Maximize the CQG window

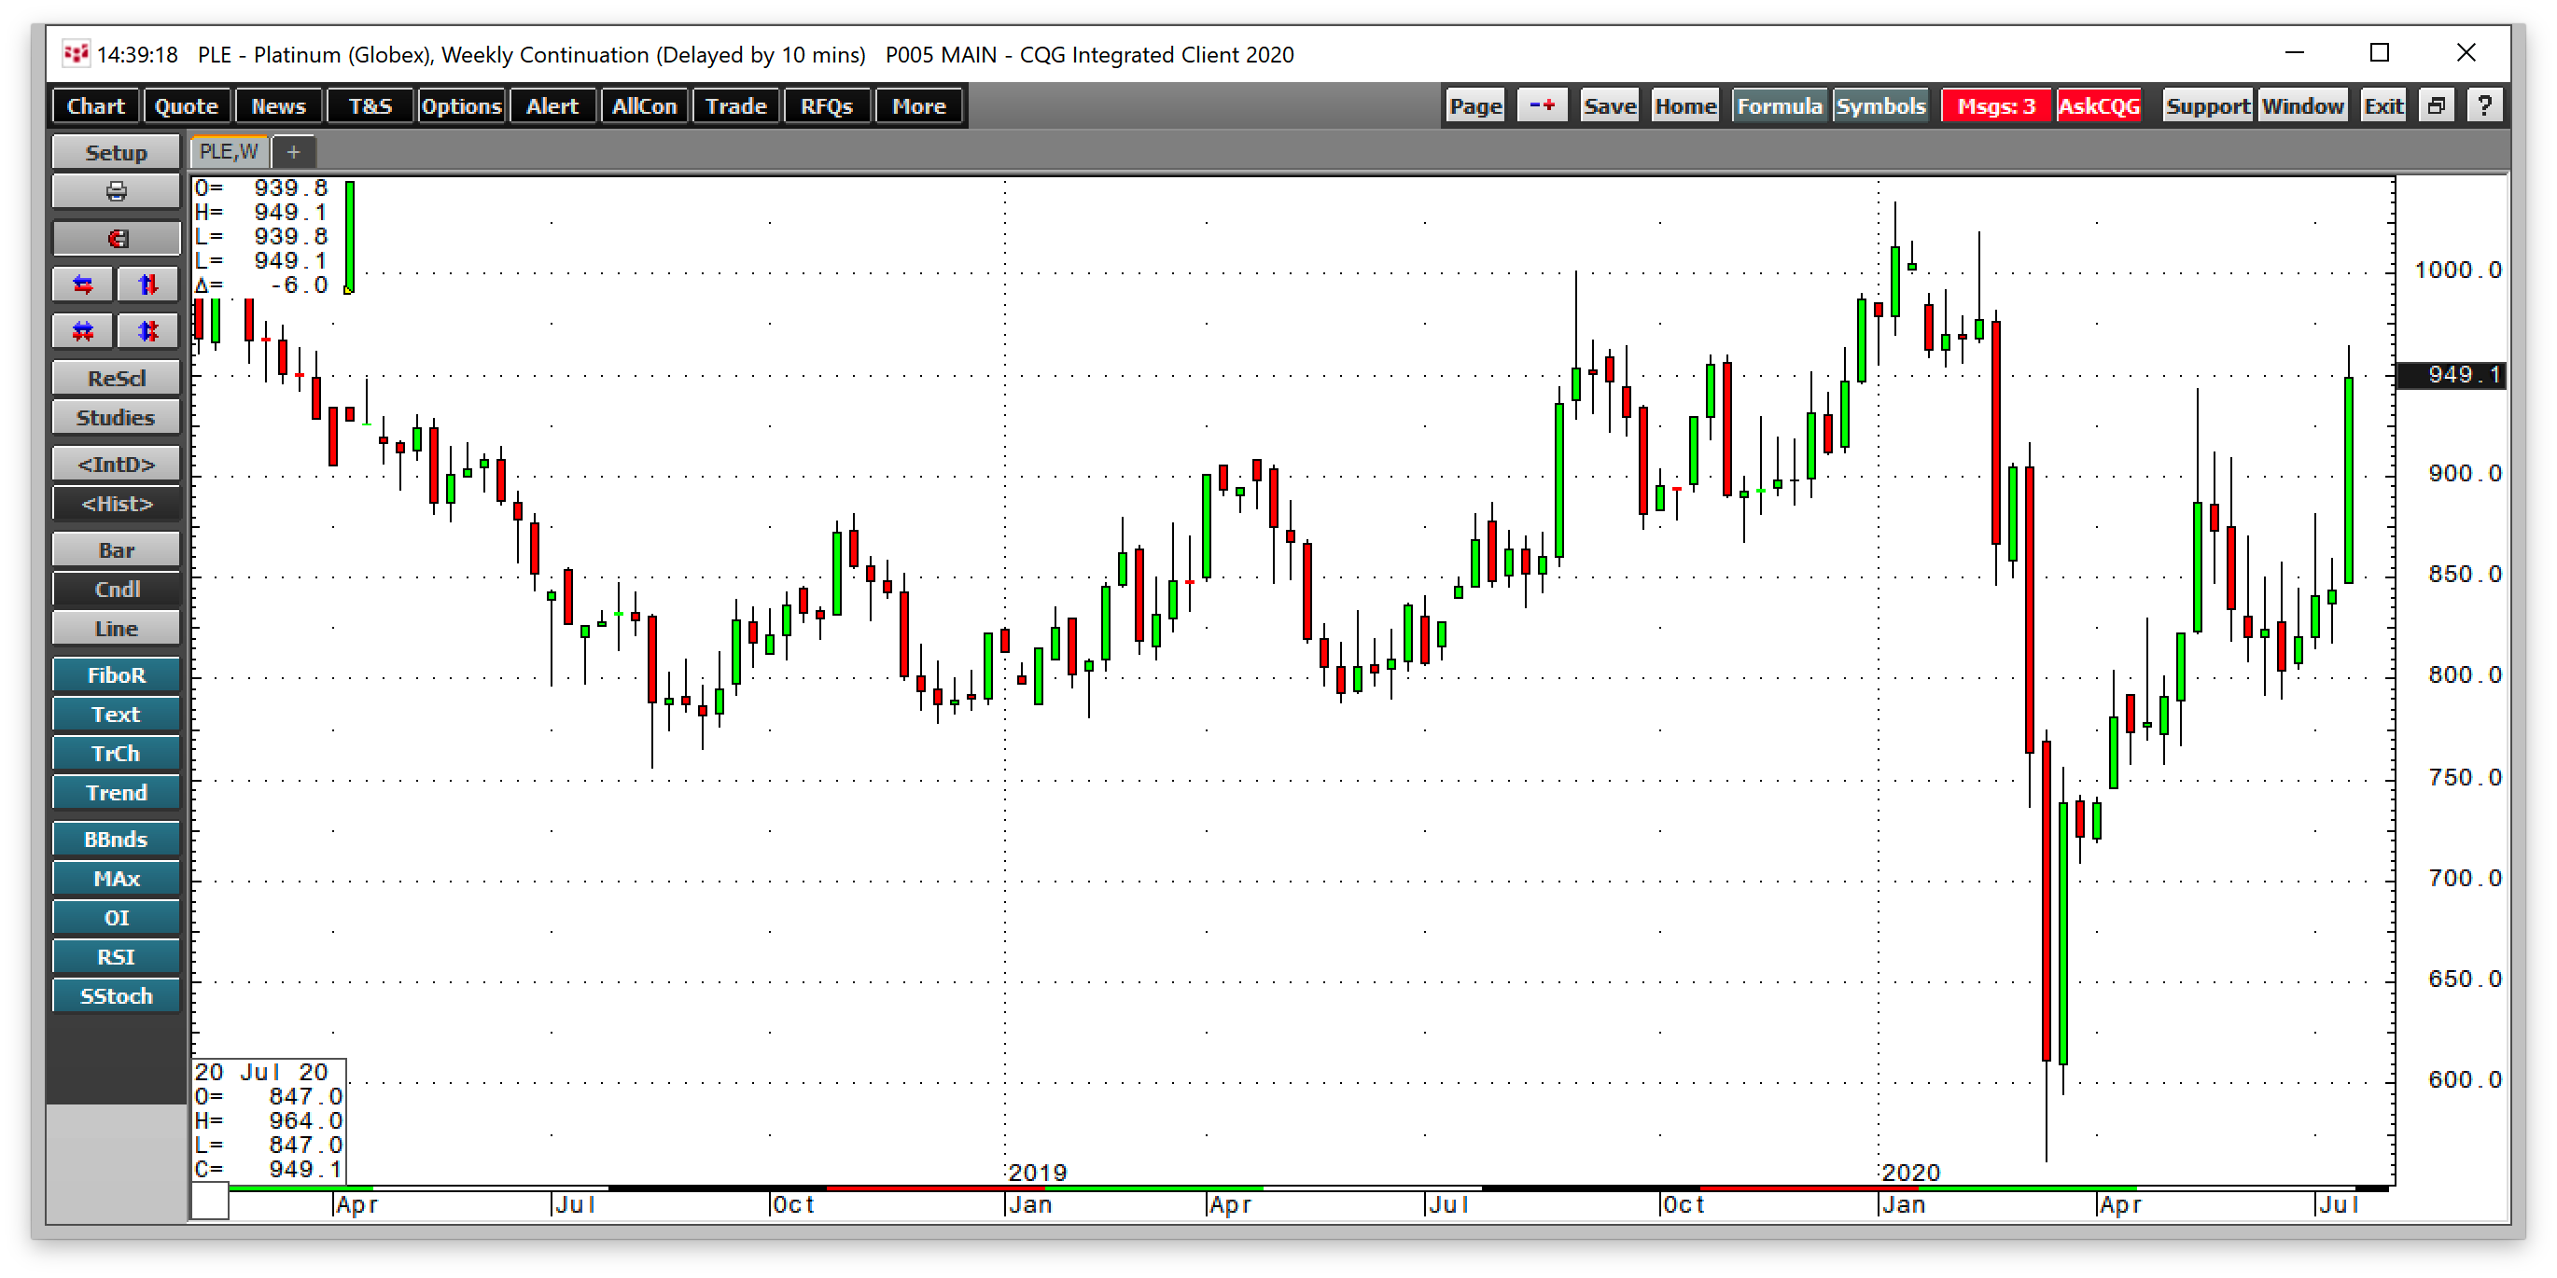pyautogui.click(x=2380, y=52)
